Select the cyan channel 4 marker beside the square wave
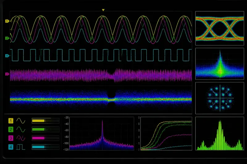247x164 pixels. click(7, 56)
